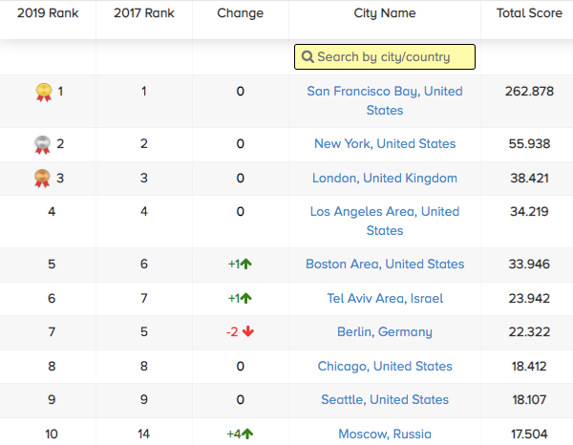Open the Seattle, United States link
Screen dimensions: 573x445
pos(385,400)
